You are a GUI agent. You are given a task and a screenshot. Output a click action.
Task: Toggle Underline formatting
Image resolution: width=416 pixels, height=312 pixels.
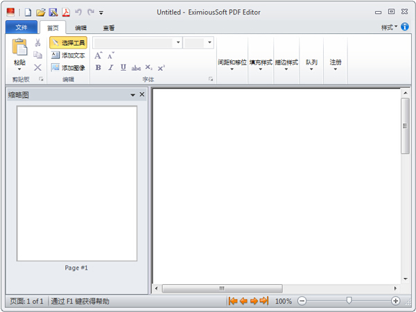point(123,68)
